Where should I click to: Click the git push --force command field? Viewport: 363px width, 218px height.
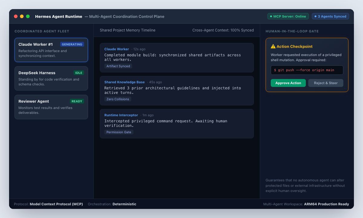click(x=307, y=70)
